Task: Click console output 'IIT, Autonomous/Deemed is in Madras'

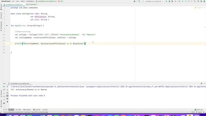Action: pos(29,90)
